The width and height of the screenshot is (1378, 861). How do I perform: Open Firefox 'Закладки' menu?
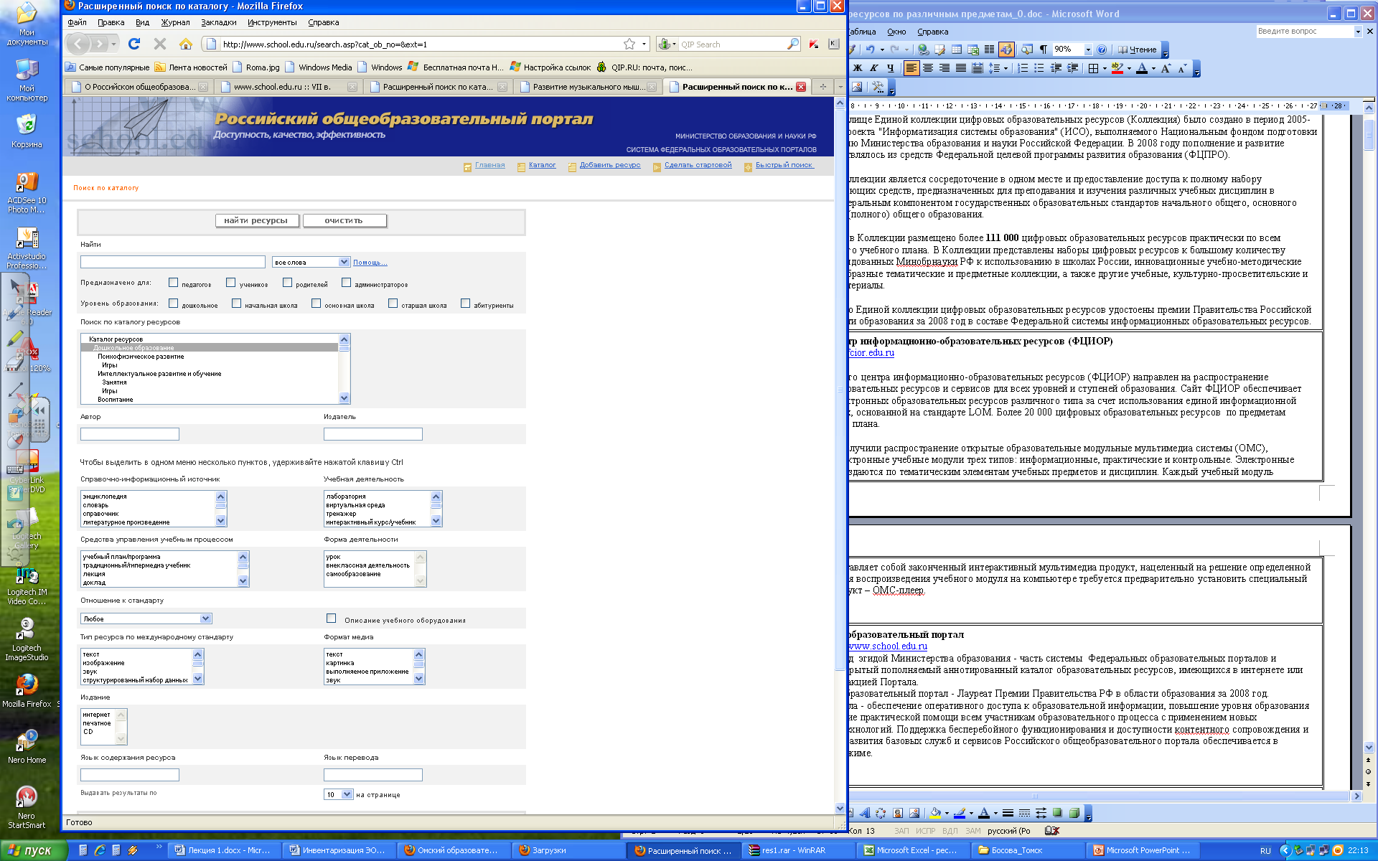tap(218, 22)
